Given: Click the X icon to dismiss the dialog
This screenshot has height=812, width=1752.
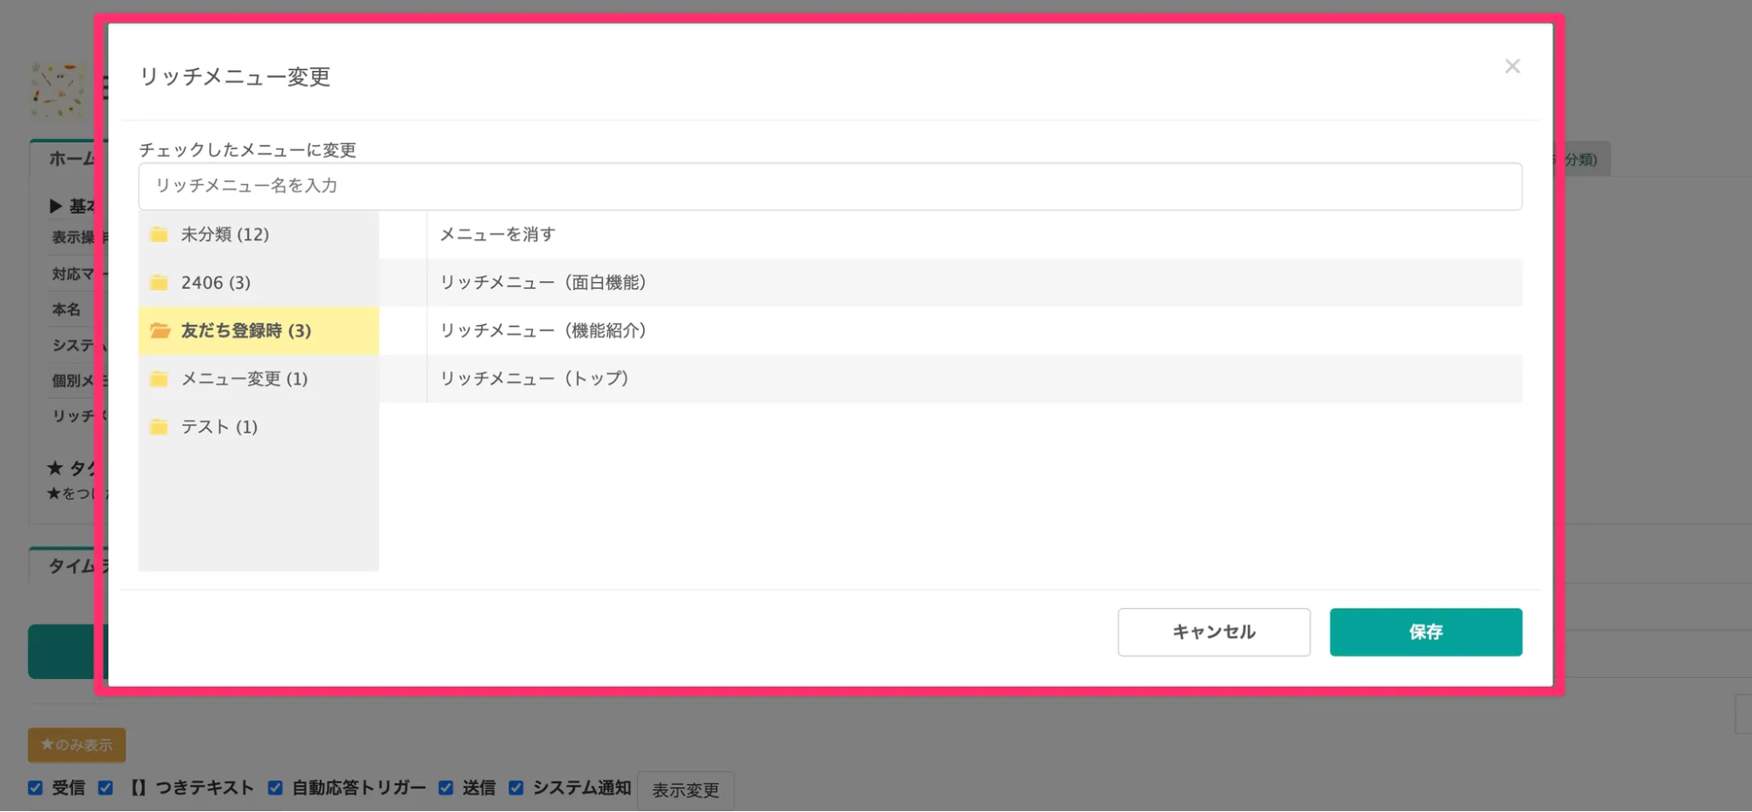Looking at the screenshot, I should (x=1512, y=66).
